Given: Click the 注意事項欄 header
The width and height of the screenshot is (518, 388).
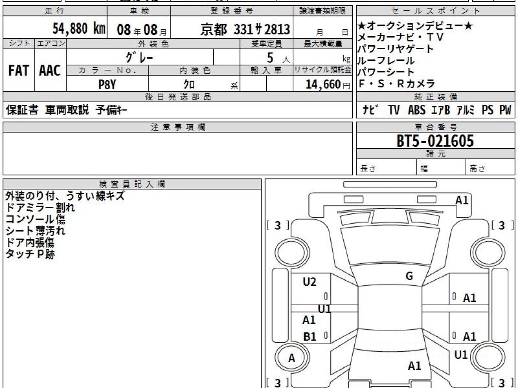Looking at the screenshot, I should (x=178, y=127).
